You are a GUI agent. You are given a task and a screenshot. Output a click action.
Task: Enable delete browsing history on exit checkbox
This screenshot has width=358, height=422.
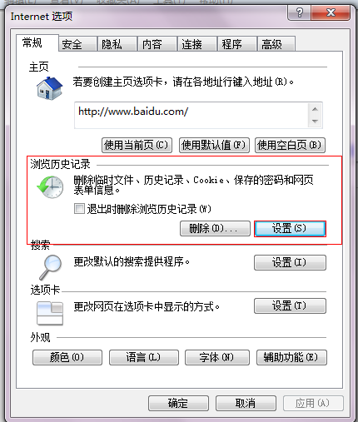79,209
